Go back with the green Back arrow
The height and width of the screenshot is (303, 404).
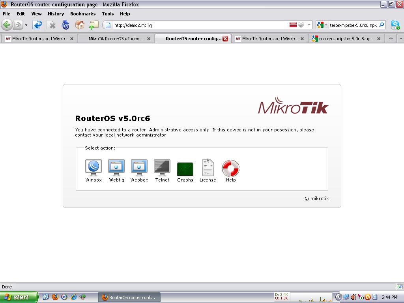[x=7, y=25]
